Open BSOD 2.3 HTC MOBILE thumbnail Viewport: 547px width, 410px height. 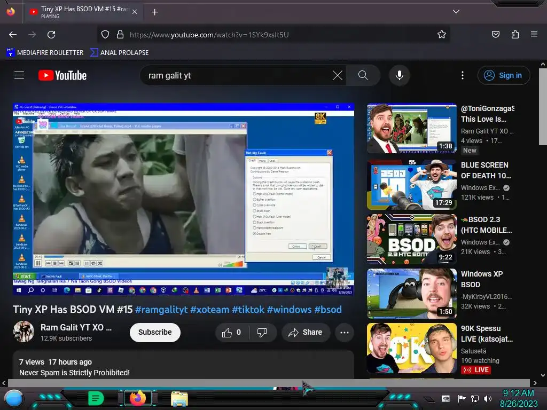pyautogui.click(x=412, y=239)
